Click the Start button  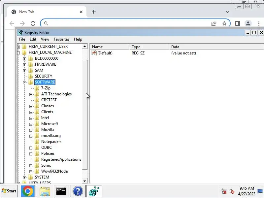pyautogui.click(x=9, y=191)
